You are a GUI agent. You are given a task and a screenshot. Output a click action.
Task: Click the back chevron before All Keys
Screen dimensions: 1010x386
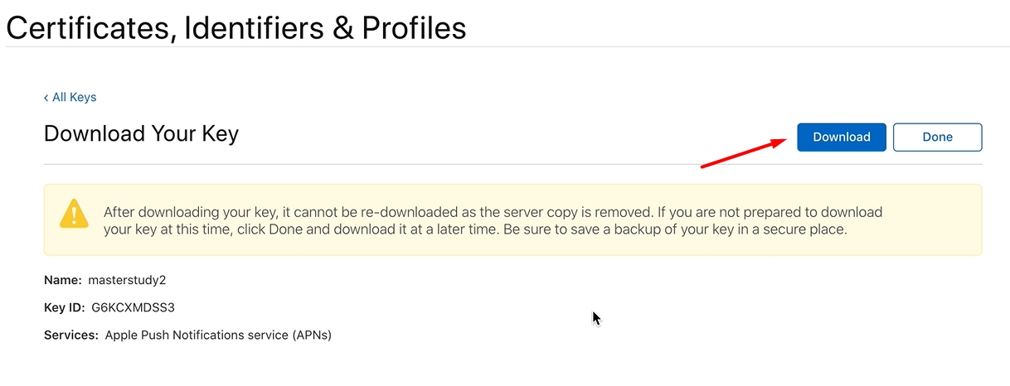[46, 98]
